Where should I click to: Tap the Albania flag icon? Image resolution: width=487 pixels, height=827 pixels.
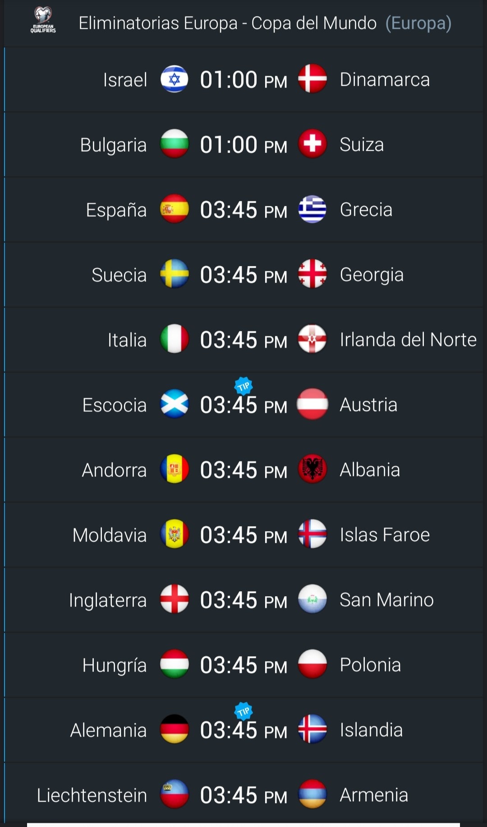click(312, 469)
